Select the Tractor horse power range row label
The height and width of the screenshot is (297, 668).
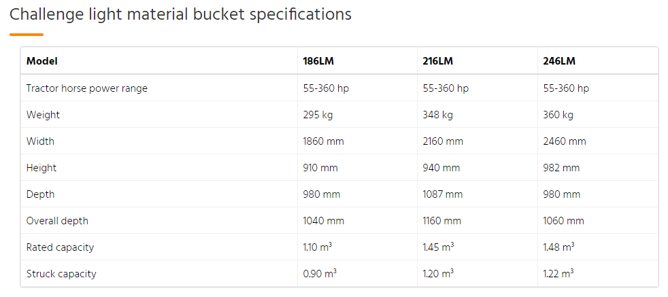coord(87,88)
